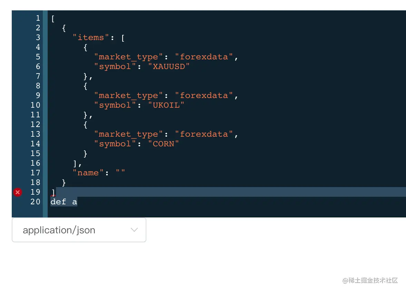The image size is (406, 292).
Task: Click the opening bracket on line 1
Action: [x=53, y=19]
